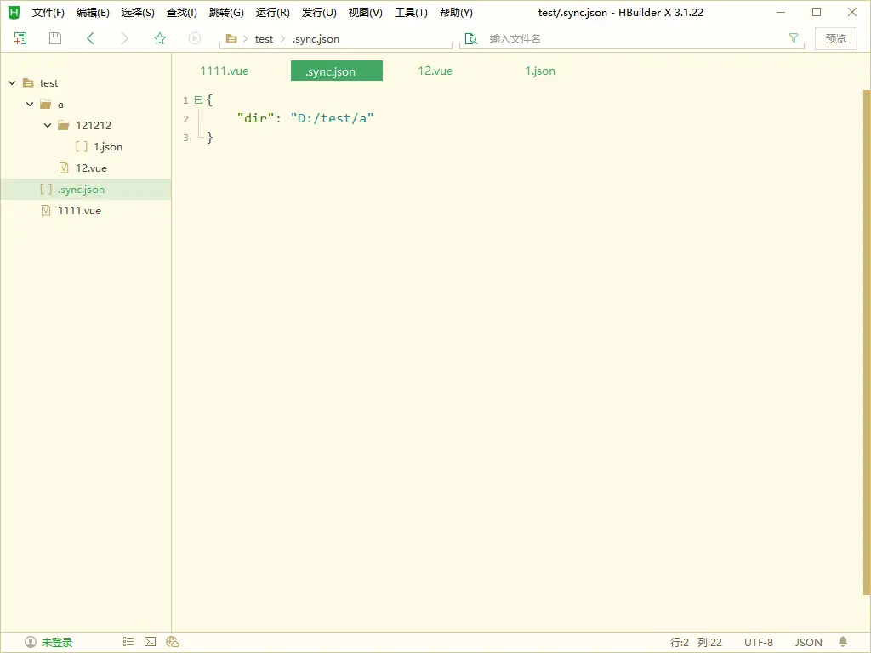The image size is (871, 653).
Task: Click the 121212 folder icon
Action: [x=63, y=126]
